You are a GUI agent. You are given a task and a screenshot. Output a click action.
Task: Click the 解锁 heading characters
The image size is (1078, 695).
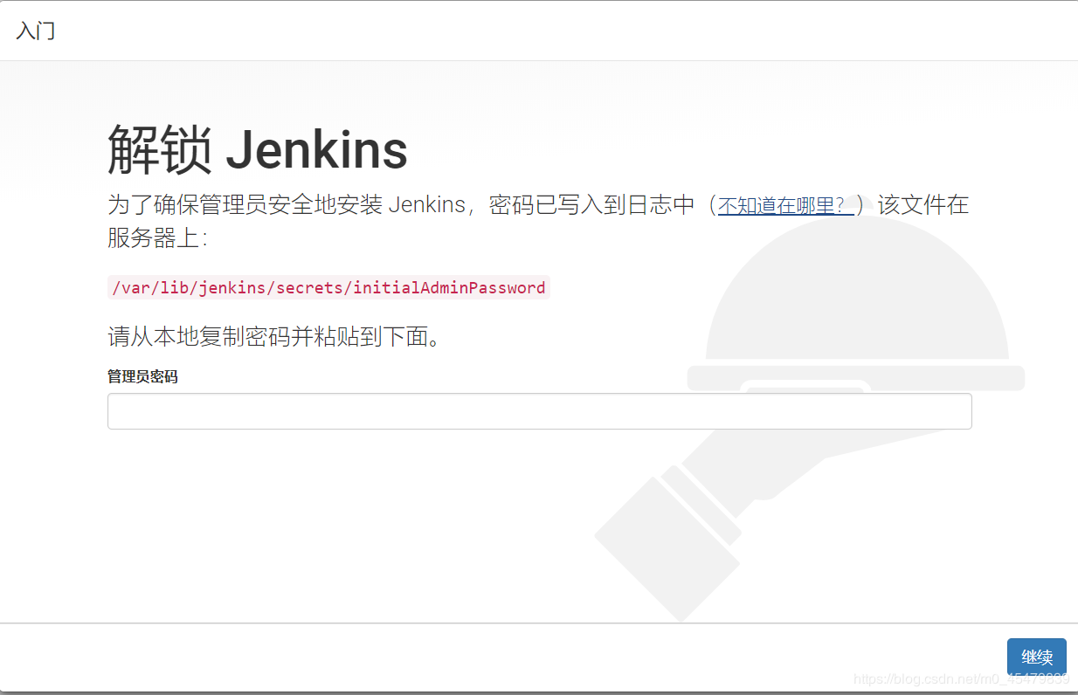click(159, 149)
